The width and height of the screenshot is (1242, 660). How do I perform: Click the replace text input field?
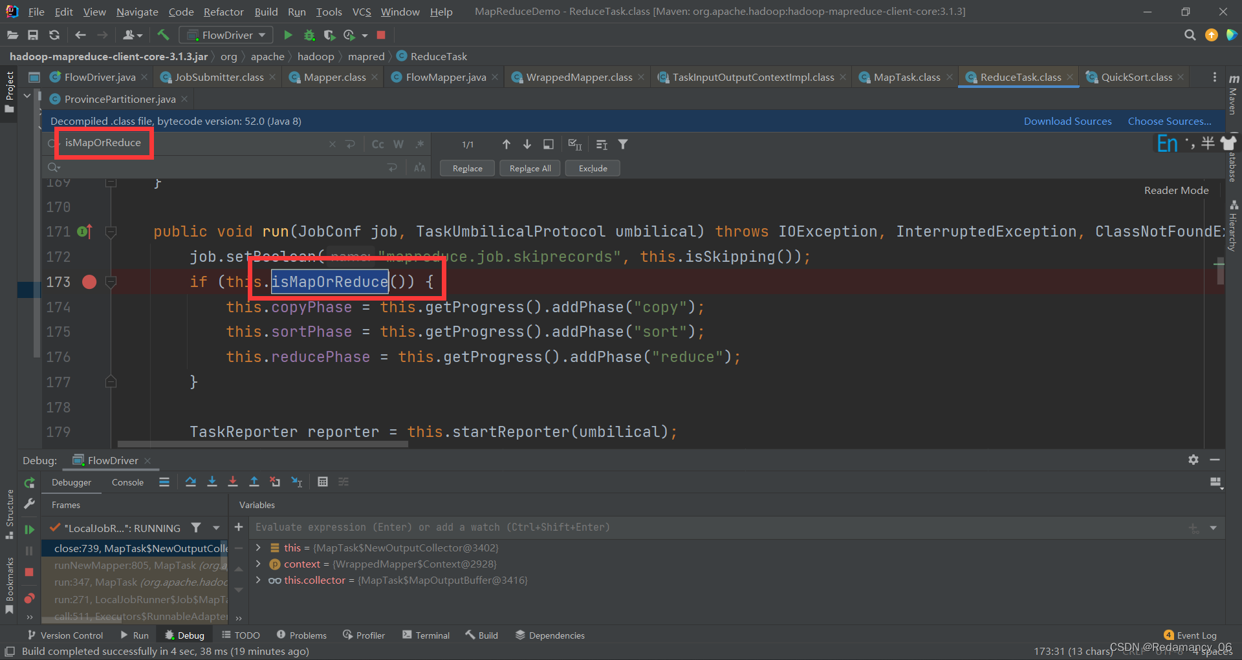point(223,168)
